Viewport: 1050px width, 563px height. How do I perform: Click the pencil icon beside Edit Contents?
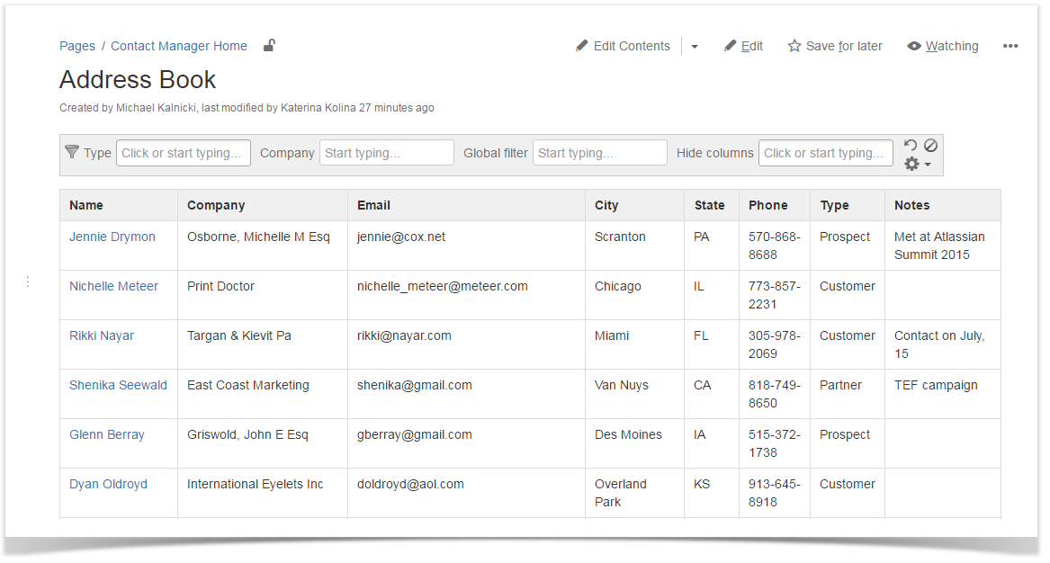[581, 46]
